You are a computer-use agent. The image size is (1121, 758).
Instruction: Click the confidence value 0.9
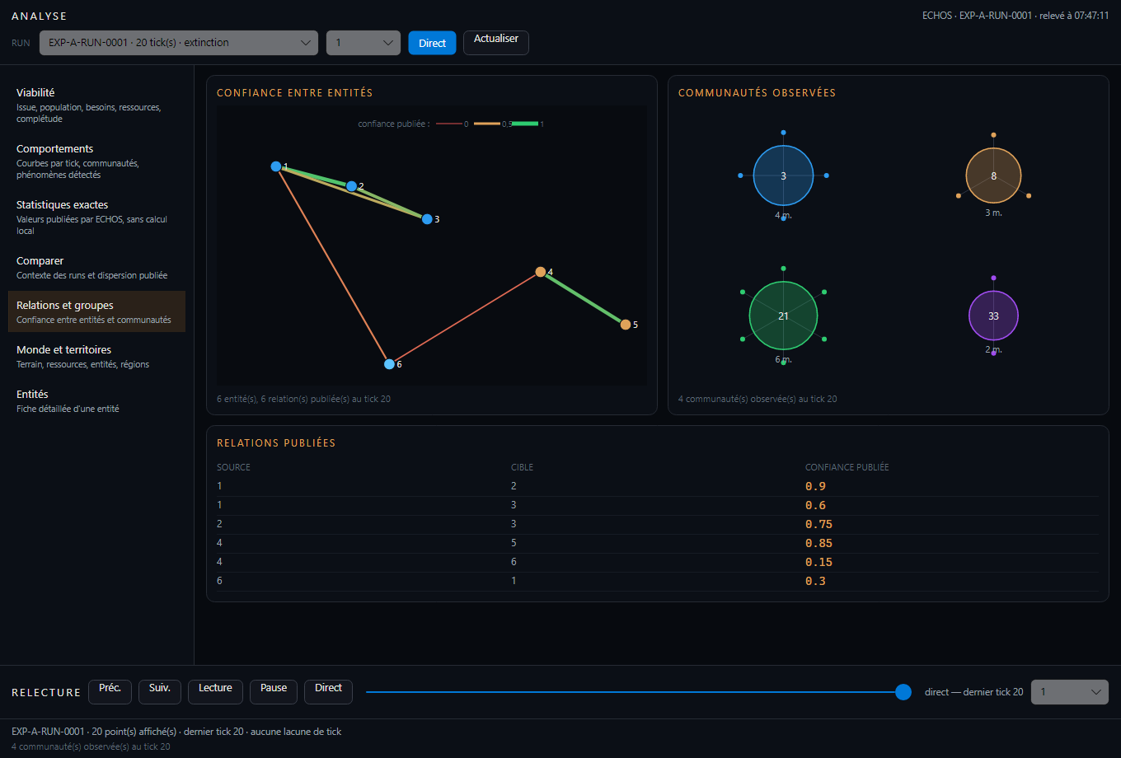pyautogui.click(x=815, y=486)
